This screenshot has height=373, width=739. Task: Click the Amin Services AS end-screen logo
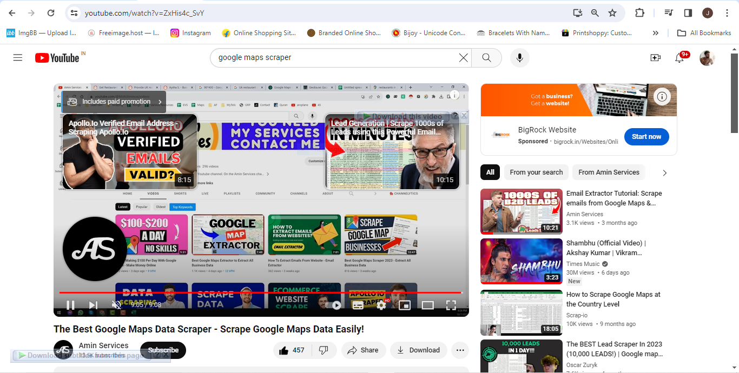tap(95, 249)
